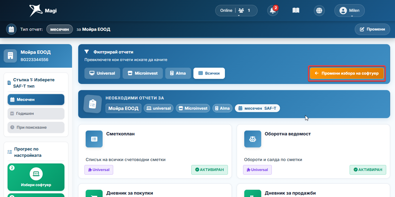Click the Мойра ЕООД company chip
Image resolution: width=395 pixels, height=197 pixels.
tap(123, 108)
